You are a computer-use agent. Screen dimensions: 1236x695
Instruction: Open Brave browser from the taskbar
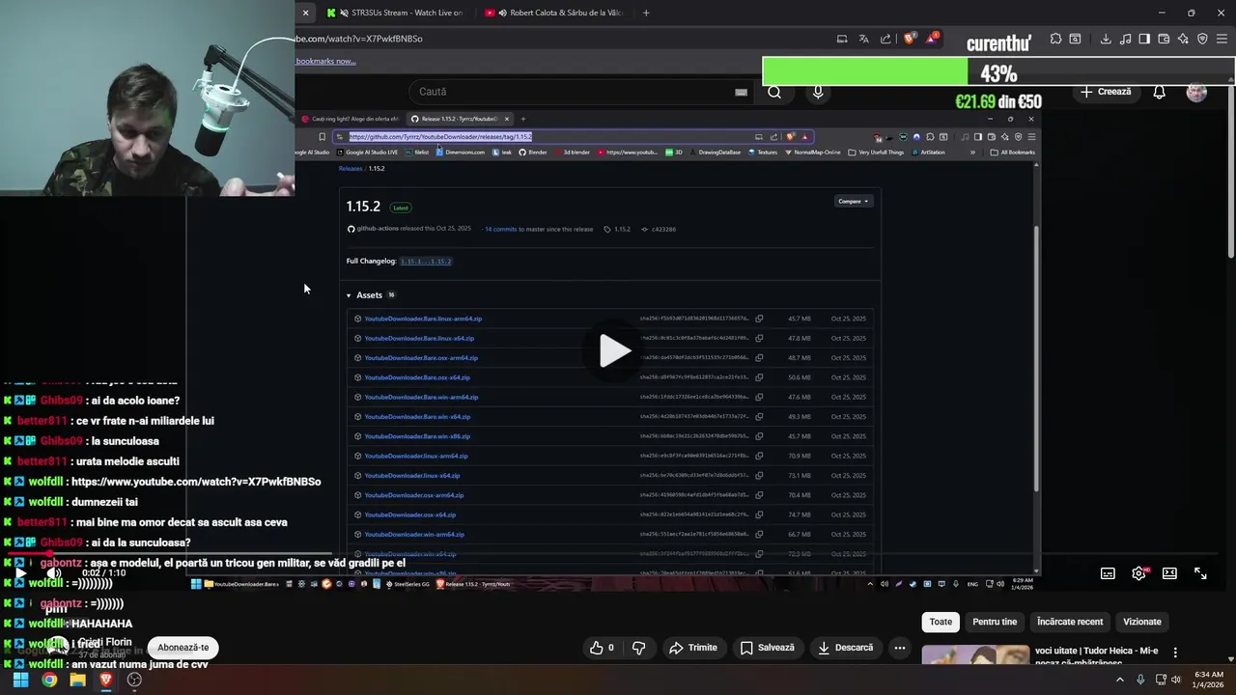(106, 680)
